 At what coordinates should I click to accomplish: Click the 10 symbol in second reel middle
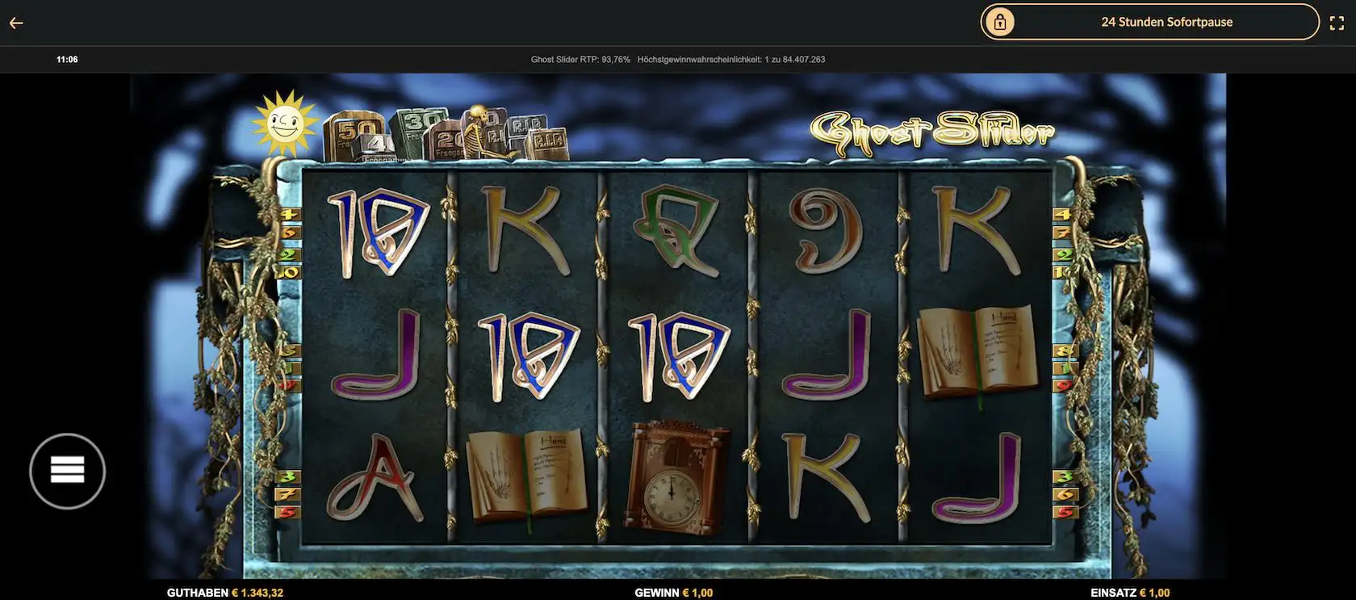pos(528,356)
